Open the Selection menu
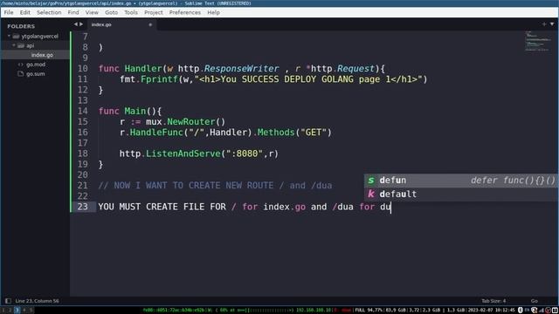 click(49, 12)
